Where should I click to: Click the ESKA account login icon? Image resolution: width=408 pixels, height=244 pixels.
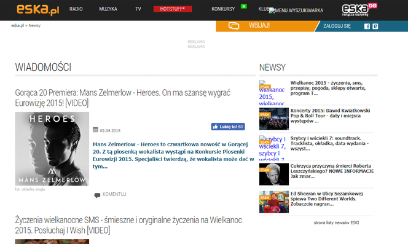coord(375,26)
